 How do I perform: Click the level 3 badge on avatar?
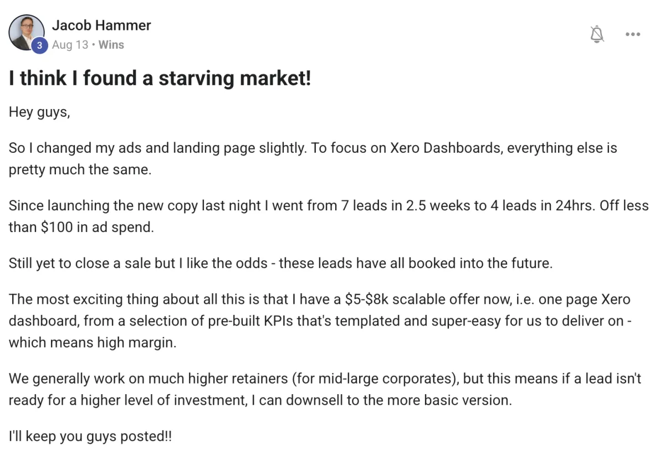click(39, 46)
